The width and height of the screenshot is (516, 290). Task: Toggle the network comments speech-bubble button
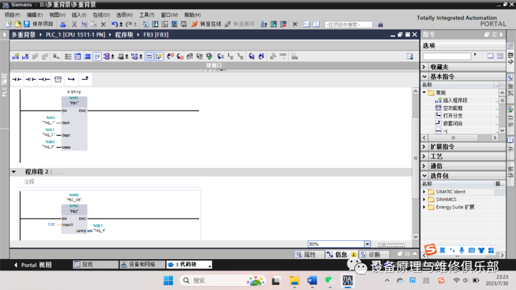click(x=97, y=56)
